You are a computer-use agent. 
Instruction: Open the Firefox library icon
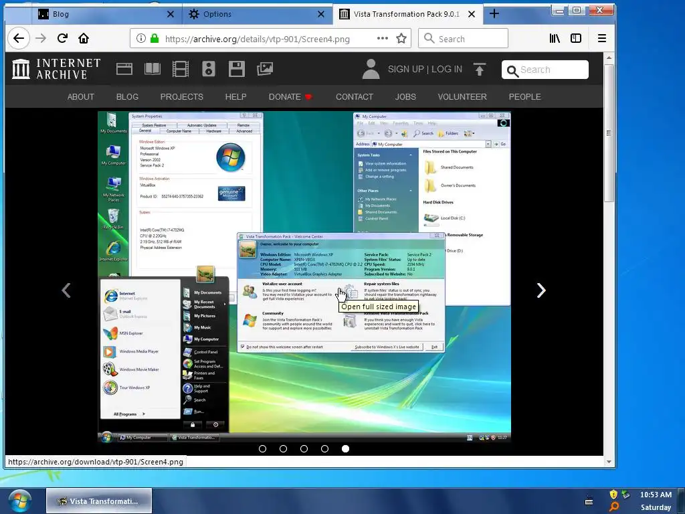pyautogui.click(x=555, y=38)
